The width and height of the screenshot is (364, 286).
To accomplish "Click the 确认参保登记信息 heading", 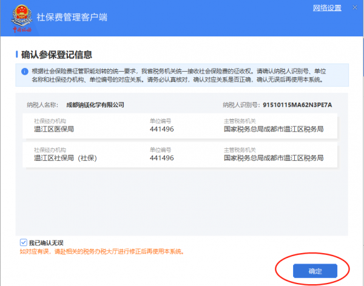I will 56,55.
